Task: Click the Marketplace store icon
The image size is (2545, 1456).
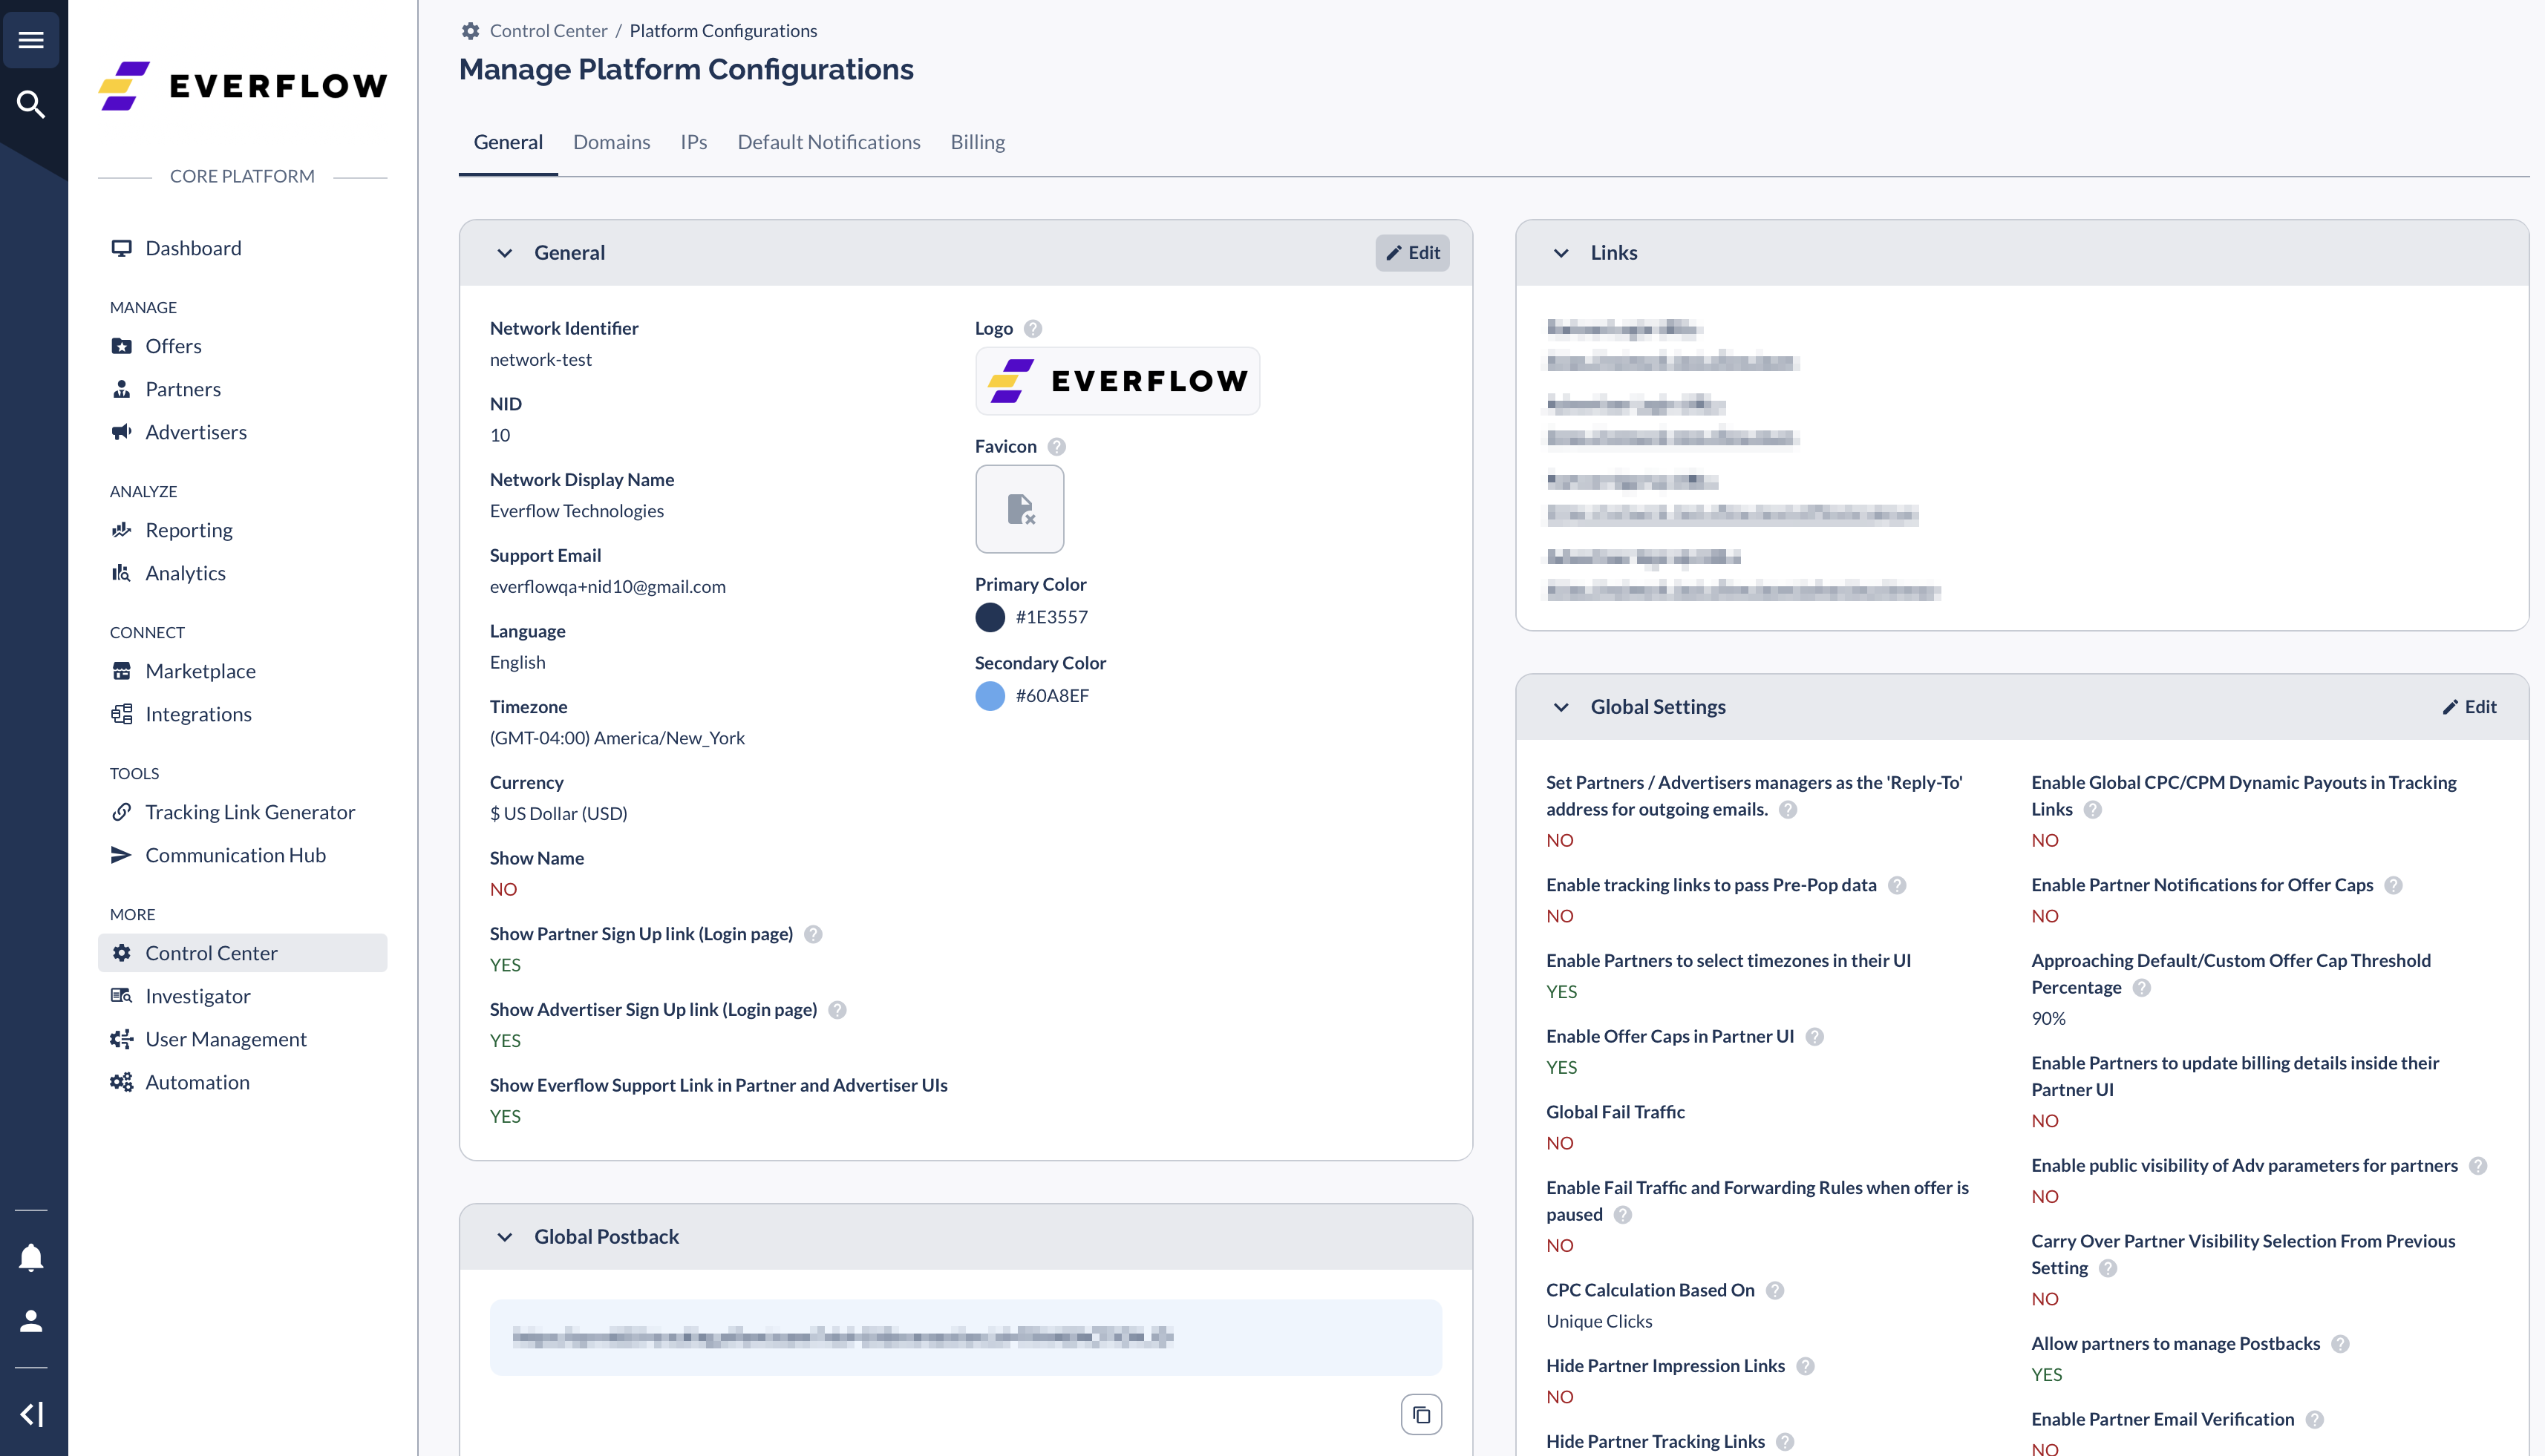Action: tap(121, 671)
